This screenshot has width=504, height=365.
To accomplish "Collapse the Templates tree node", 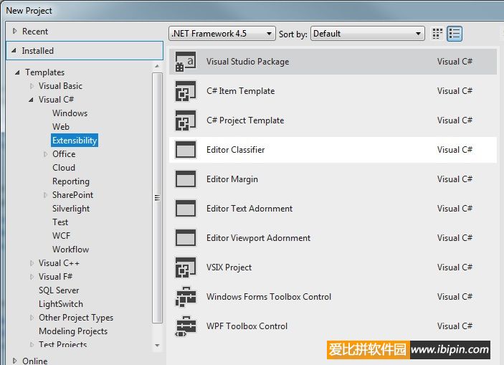I will (x=17, y=72).
